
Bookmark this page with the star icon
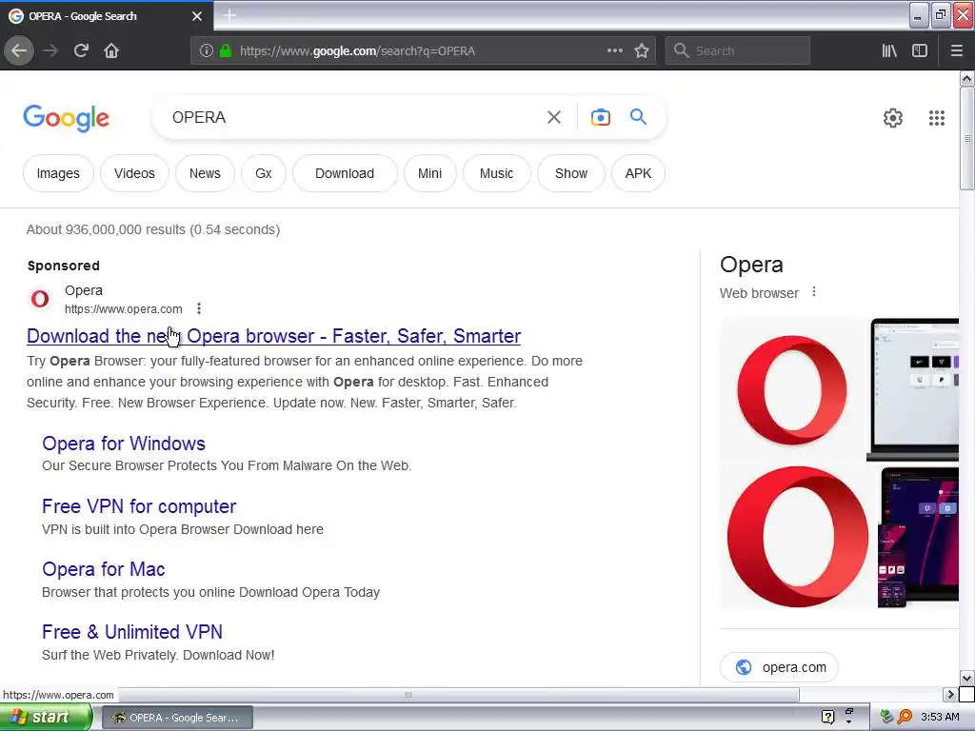642,51
